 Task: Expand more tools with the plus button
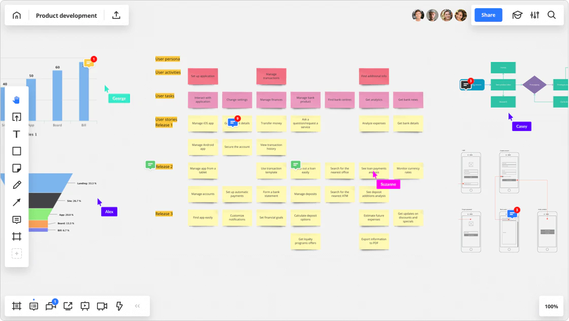point(16,253)
